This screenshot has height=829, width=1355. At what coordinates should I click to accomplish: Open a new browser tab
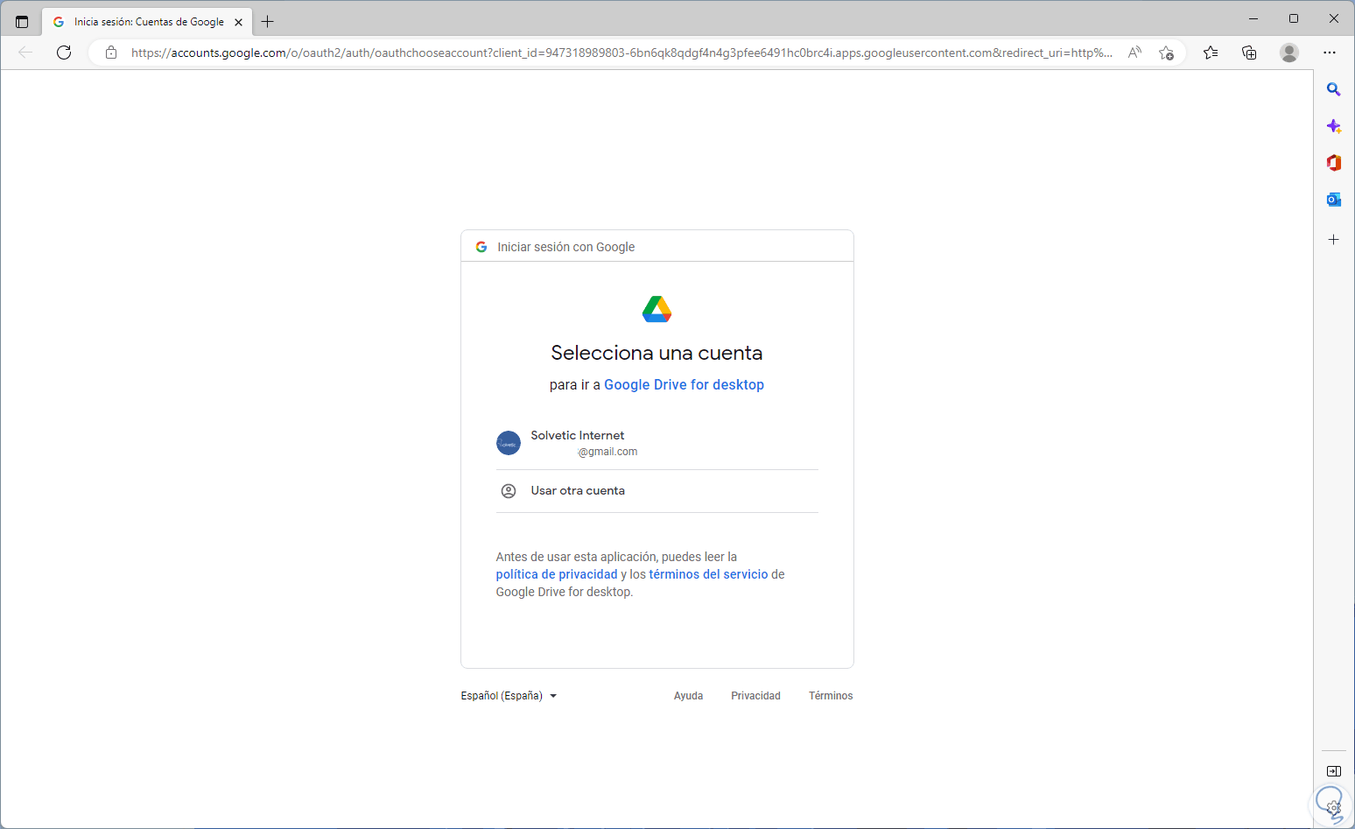[x=268, y=22]
